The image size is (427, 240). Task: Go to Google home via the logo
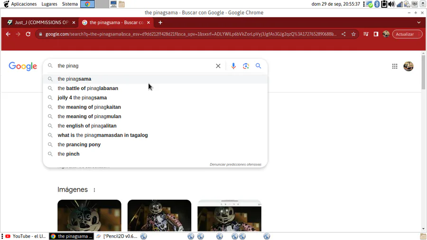[23, 66]
